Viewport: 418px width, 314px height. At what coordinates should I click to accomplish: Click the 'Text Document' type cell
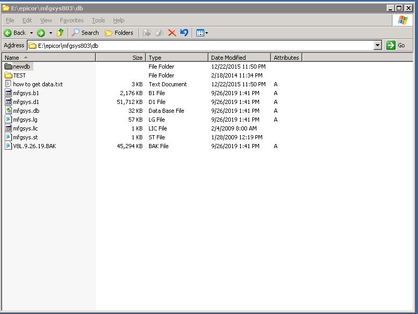click(x=168, y=84)
